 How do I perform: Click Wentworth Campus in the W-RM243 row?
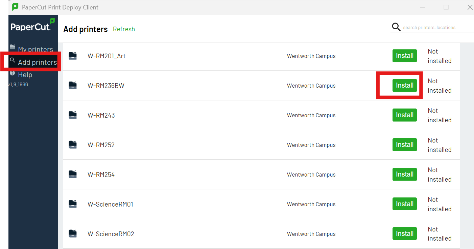[x=311, y=115]
